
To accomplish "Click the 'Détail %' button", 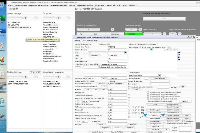I will point(102,84).
